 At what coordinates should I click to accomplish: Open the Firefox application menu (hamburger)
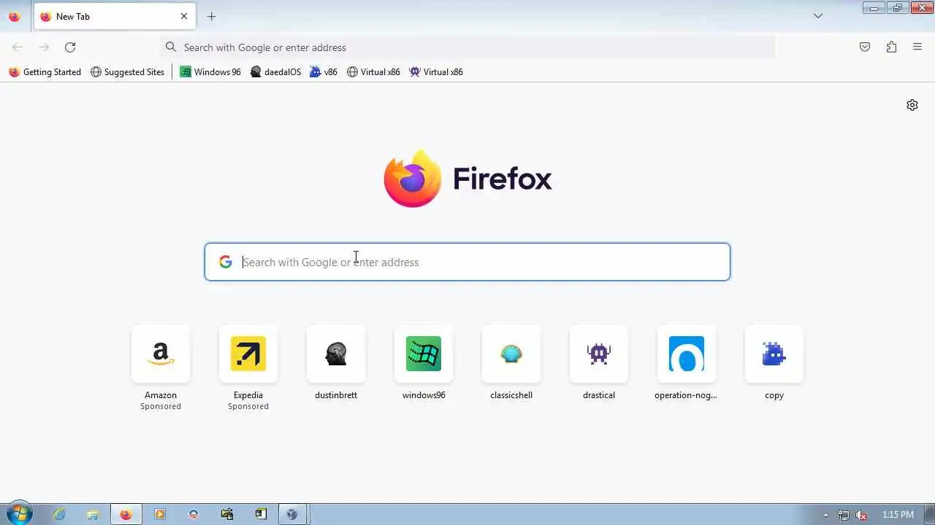click(x=917, y=47)
